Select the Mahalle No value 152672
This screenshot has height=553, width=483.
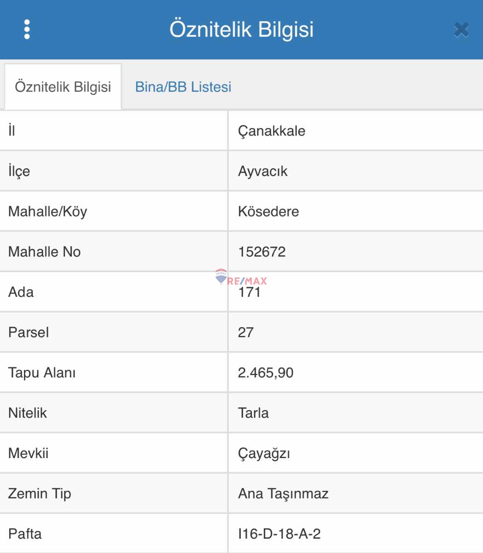pyautogui.click(x=262, y=252)
